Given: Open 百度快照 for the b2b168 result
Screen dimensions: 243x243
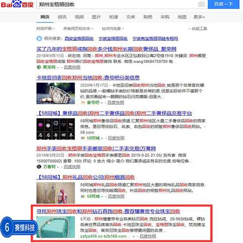Looking at the screenshot, I should pos(148,236).
